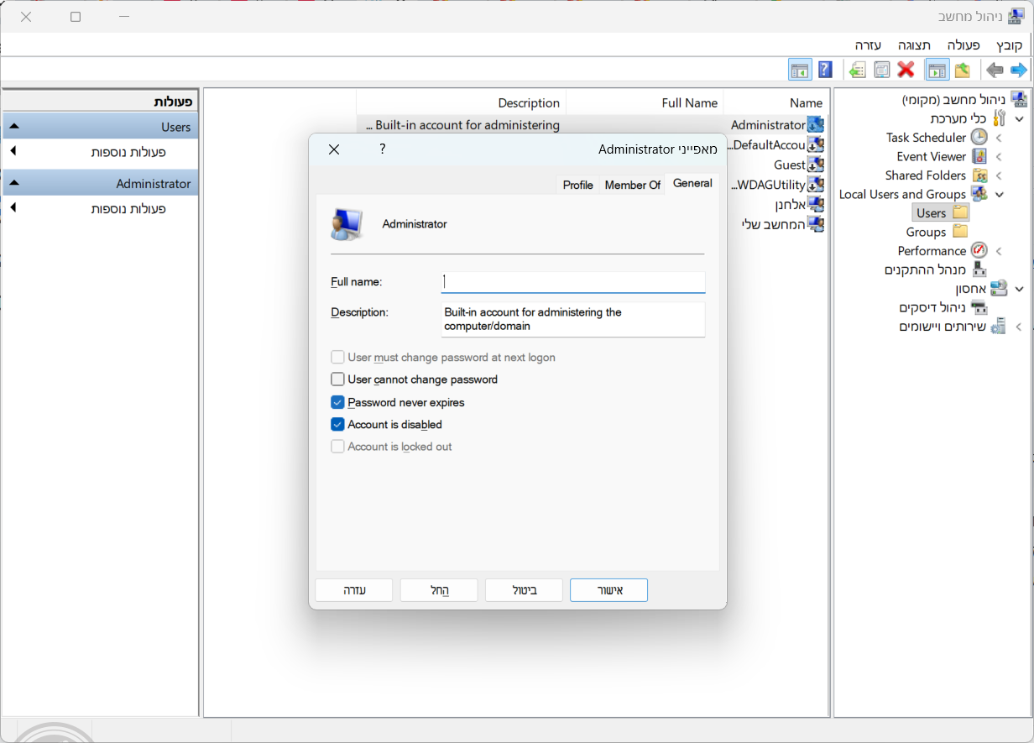Enable the 'User cannot change password' checkbox

338,379
